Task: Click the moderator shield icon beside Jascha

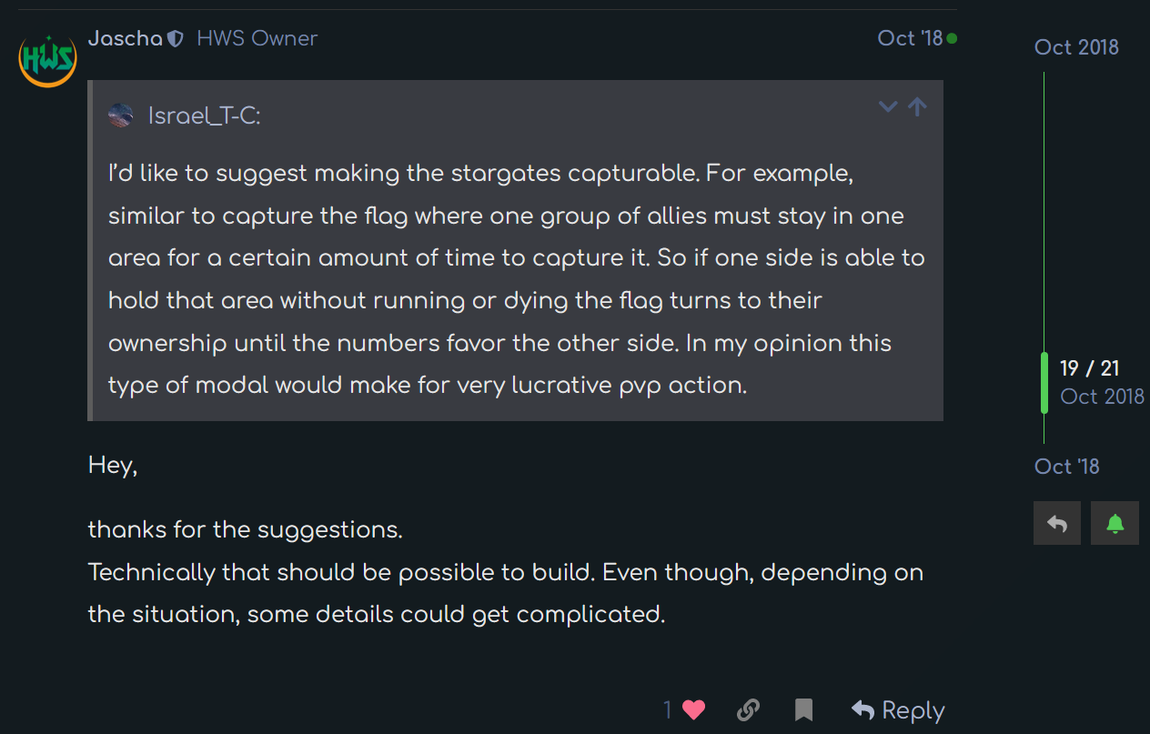Action: click(x=177, y=38)
